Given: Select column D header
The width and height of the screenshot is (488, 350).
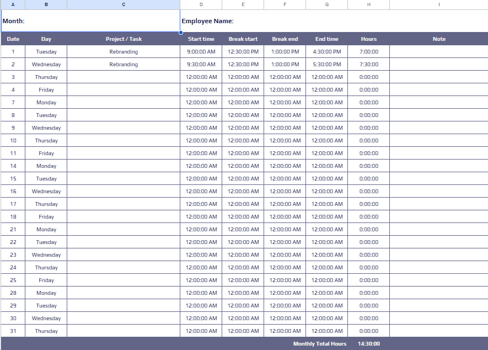Looking at the screenshot, I should point(201,4).
